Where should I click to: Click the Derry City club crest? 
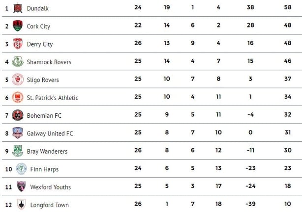pos(18,44)
